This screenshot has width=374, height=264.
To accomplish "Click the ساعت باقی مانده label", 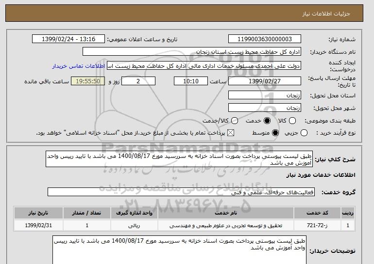I will [x=47, y=81].
